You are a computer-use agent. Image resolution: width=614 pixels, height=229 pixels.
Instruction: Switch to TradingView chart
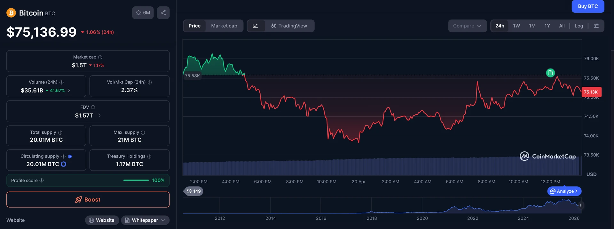click(289, 26)
